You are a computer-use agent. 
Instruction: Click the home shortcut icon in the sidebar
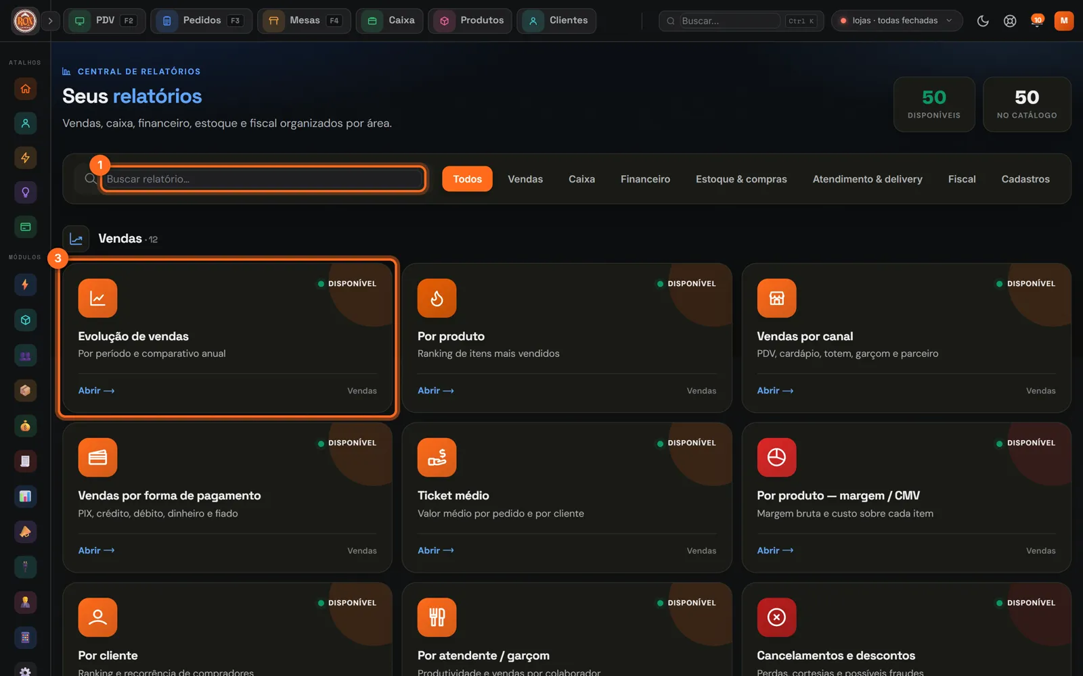coord(26,89)
